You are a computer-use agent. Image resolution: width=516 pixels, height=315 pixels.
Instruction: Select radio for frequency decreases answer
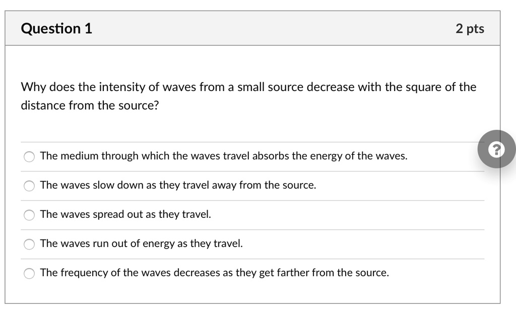[29, 273]
